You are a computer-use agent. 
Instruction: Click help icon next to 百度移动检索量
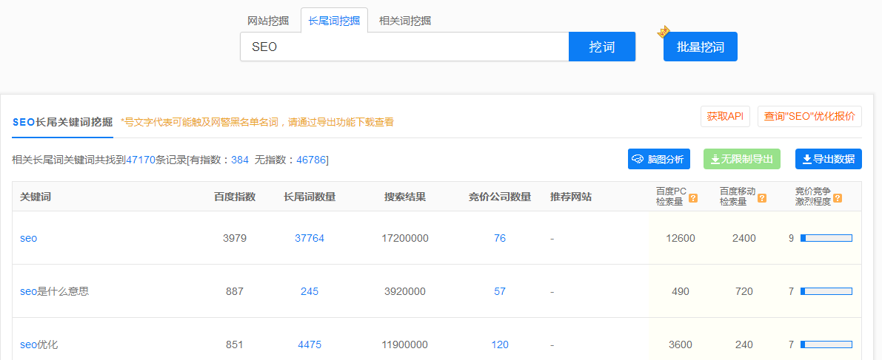coord(762,198)
